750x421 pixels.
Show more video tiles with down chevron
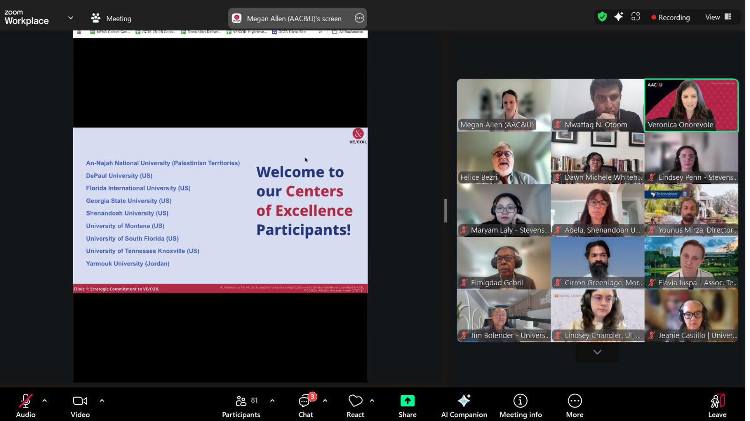597,352
